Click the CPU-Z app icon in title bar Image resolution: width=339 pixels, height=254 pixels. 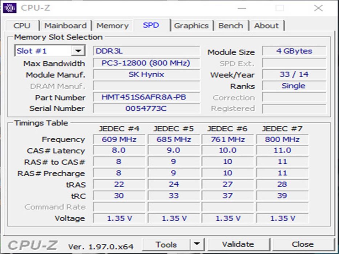[x=9, y=8]
